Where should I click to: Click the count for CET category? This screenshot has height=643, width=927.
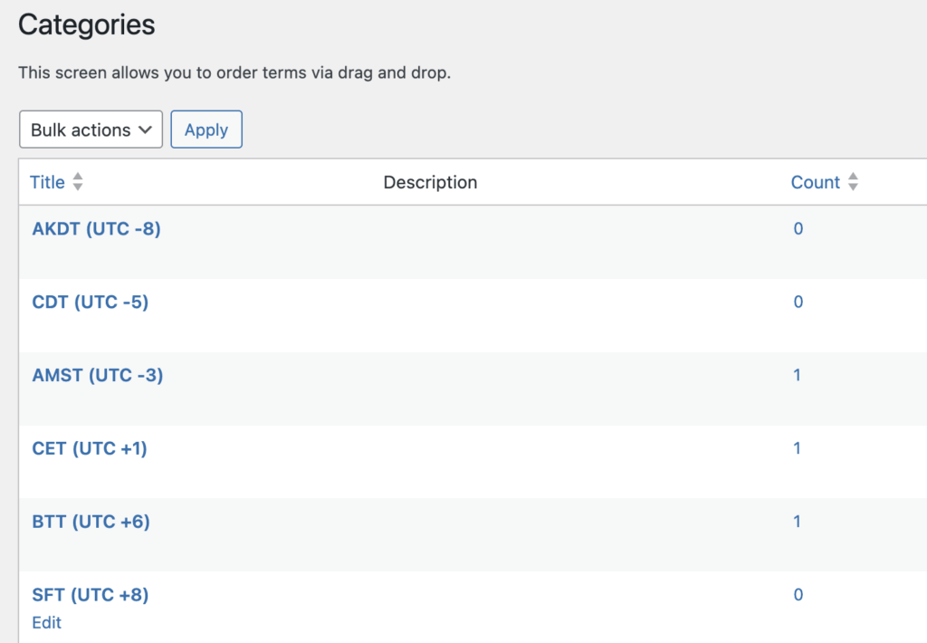coord(798,447)
